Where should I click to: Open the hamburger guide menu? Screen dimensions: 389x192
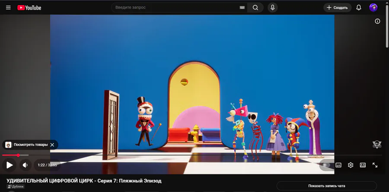8,8
